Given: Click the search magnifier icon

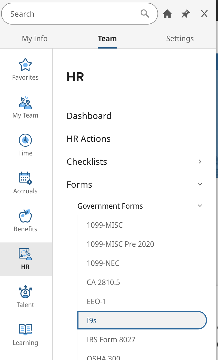Looking at the screenshot, I should click(145, 13).
